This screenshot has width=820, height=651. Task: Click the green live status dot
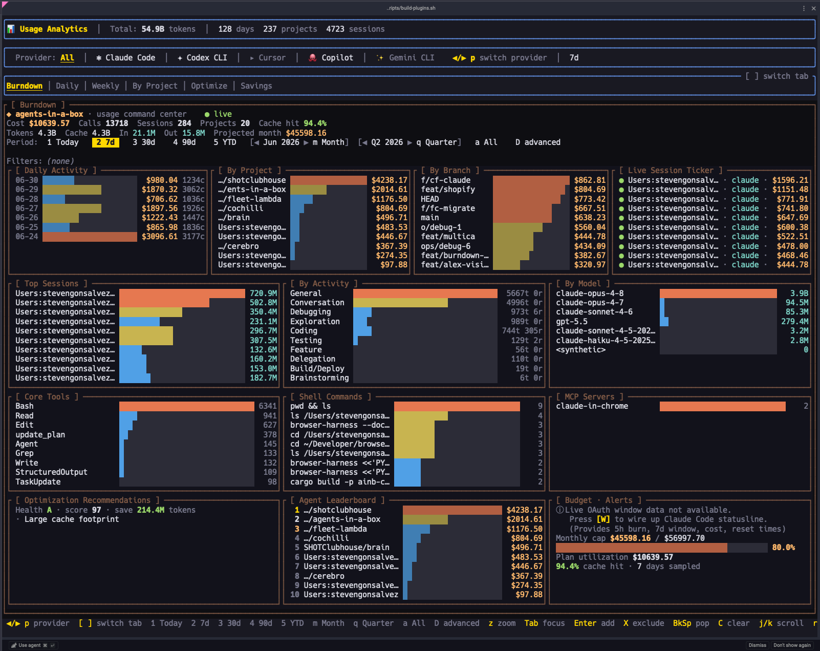tap(207, 114)
